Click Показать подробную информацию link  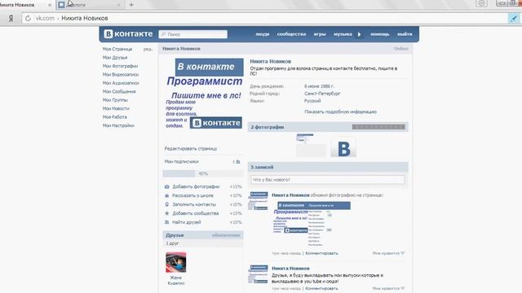coord(340,112)
